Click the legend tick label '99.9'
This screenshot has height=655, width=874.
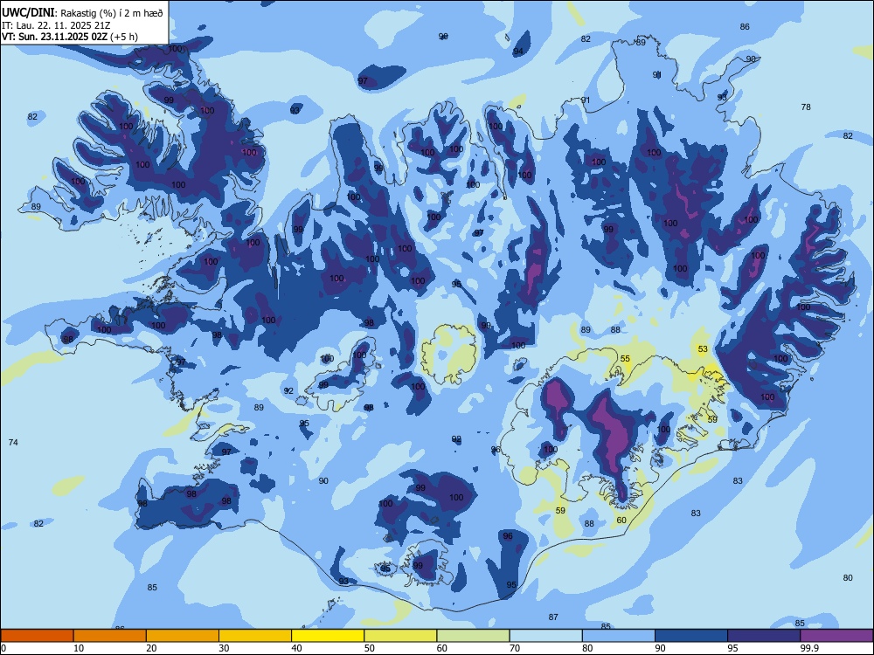(x=810, y=648)
